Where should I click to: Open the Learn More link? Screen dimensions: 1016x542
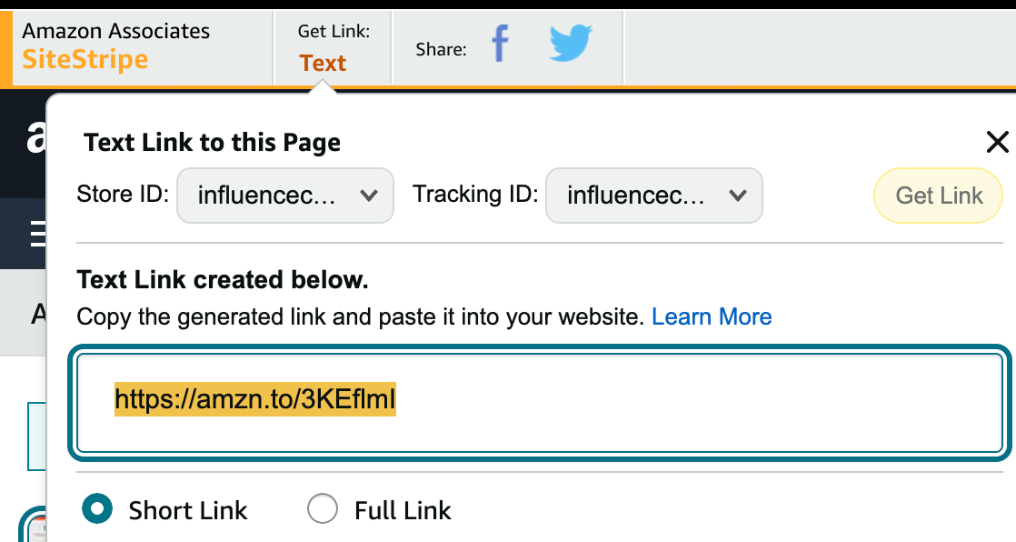point(712,316)
